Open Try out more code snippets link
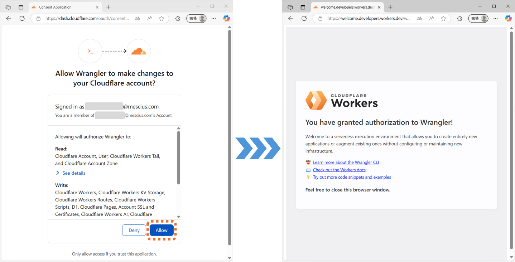Screen dimensions: 515x262 click(352, 177)
